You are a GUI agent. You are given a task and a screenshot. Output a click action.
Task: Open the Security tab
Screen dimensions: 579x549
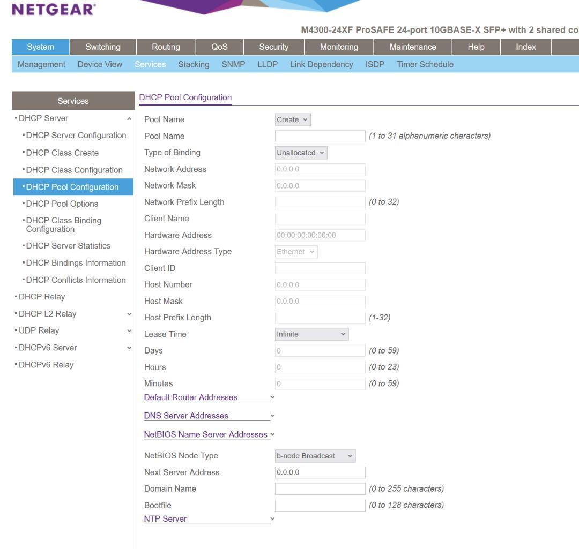point(273,47)
